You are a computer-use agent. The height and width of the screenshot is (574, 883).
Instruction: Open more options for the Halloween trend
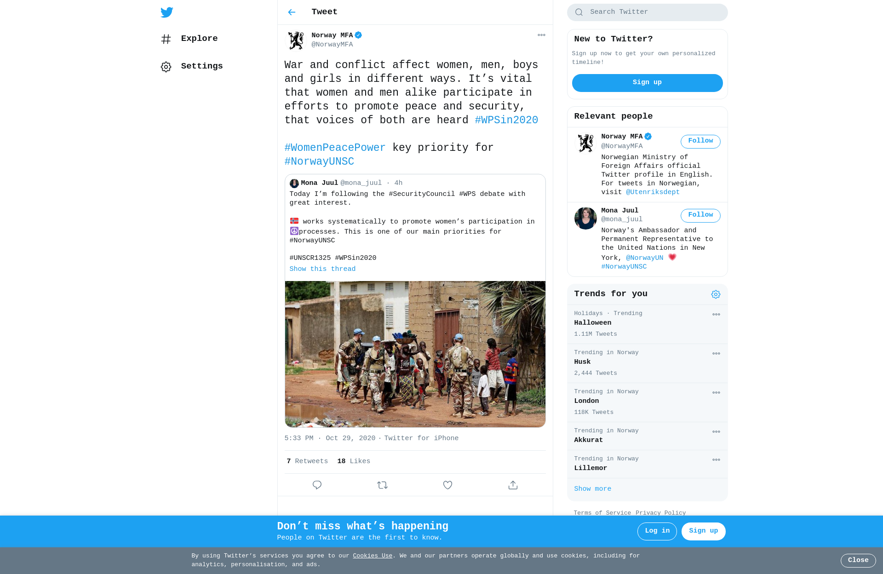716,315
